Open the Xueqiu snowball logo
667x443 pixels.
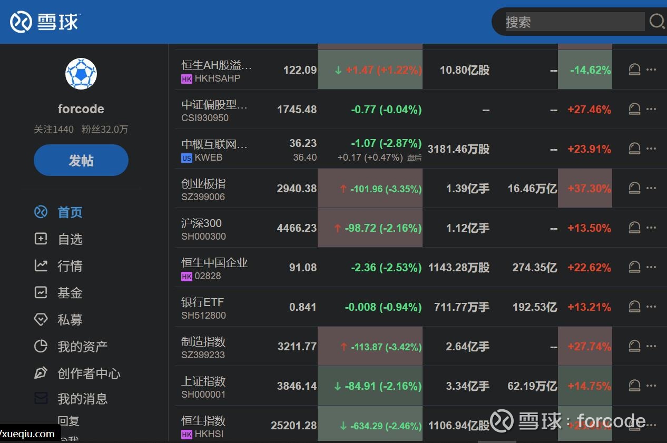45,22
